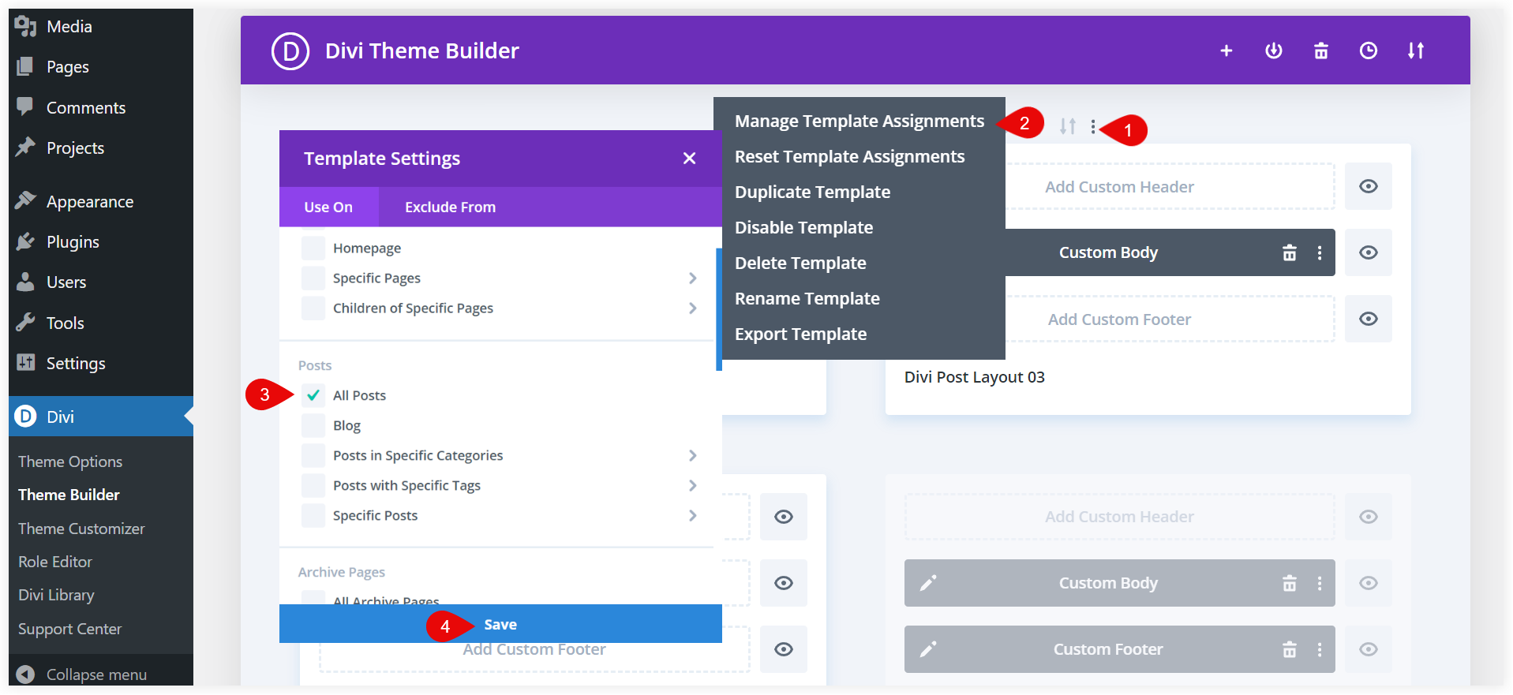Open dark Custom Body three-dot menu
The width and height of the screenshot is (1513, 695).
tap(1319, 252)
